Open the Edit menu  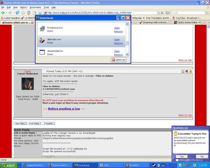[9, 7]
